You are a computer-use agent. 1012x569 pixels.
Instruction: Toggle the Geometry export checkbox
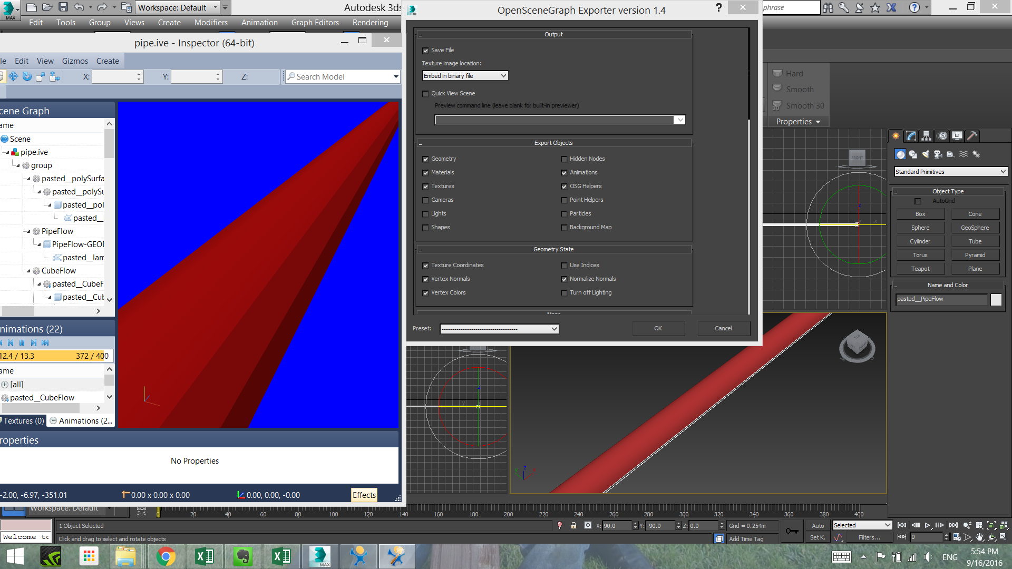425,159
